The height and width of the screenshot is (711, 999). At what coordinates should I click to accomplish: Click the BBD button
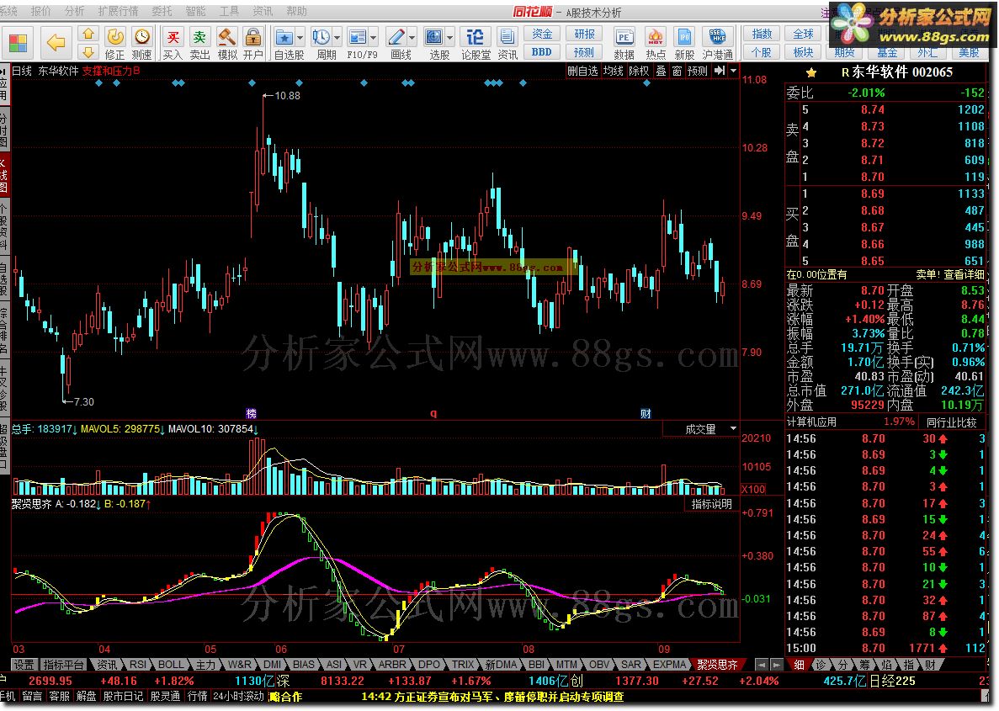click(542, 52)
